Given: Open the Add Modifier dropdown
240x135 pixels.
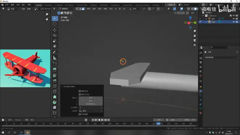Looking at the screenshot, I should [x=221, y=57].
